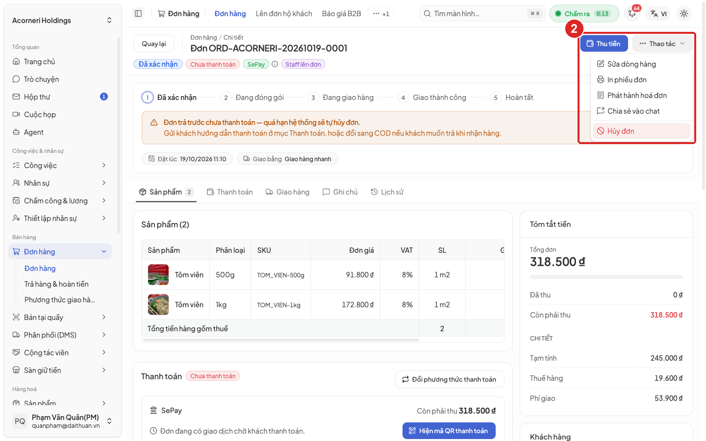The height and width of the screenshot is (441, 706).
Task: Select step 2 Đang đóng gói
Action: point(252,98)
